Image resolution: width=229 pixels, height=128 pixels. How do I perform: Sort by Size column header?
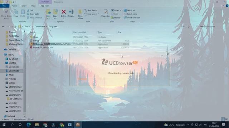[119, 32]
